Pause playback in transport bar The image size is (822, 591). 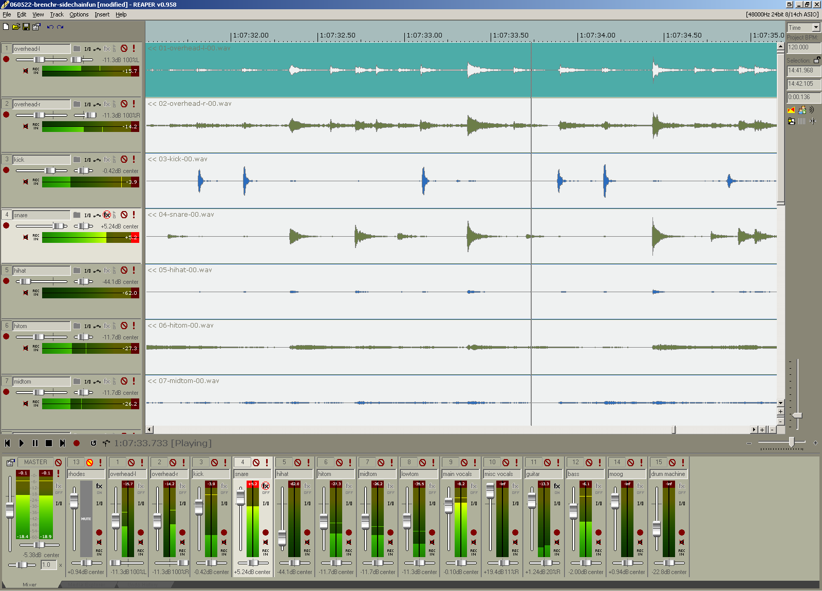35,443
